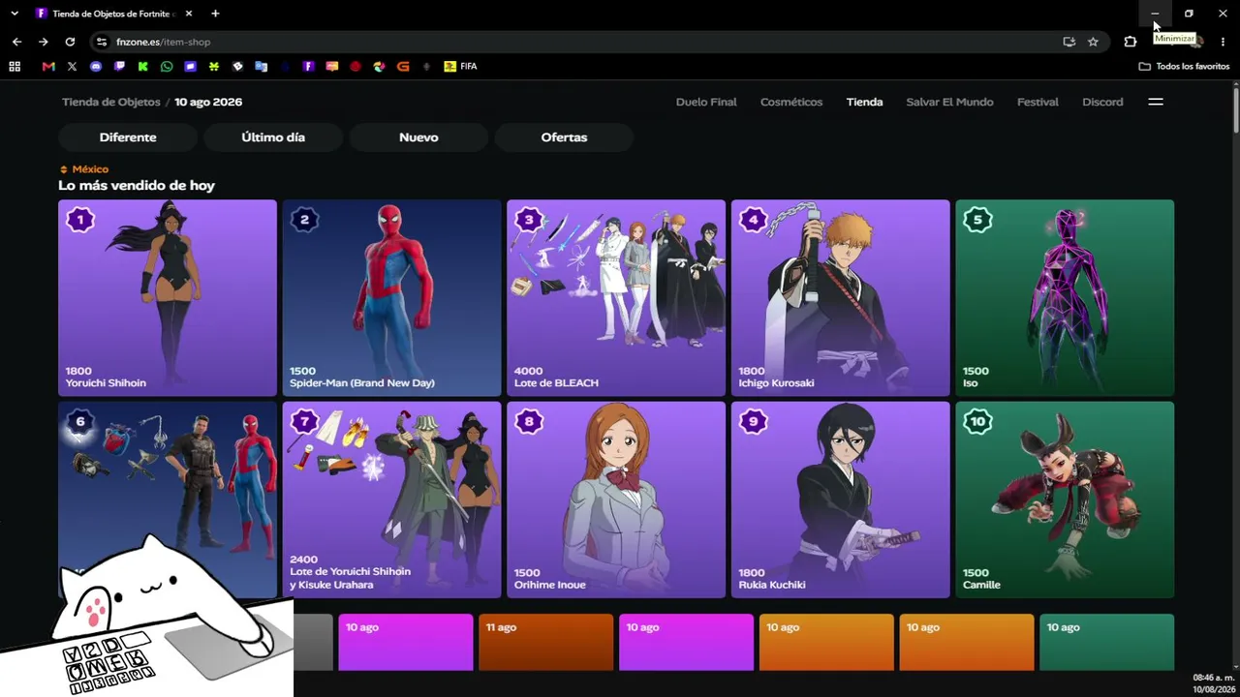This screenshot has height=697, width=1240.
Task: Open Salvar El Mundo section
Action: click(949, 102)
